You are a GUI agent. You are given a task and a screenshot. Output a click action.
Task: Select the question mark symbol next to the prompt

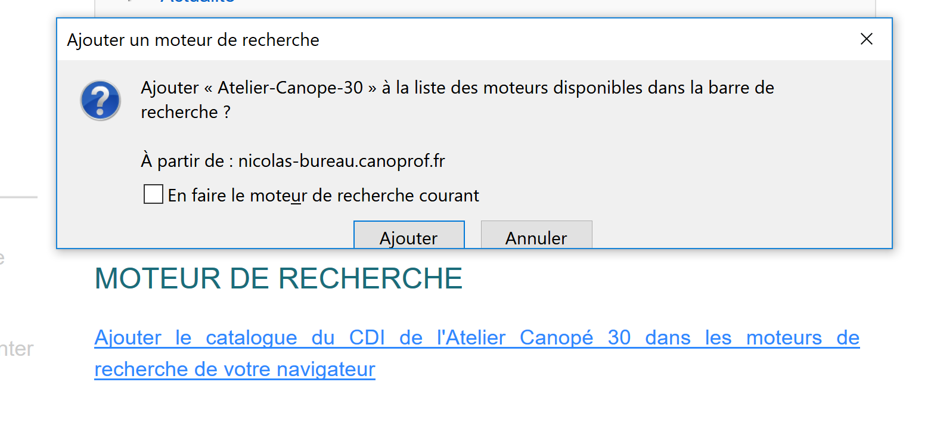click(x=100, y=100)
